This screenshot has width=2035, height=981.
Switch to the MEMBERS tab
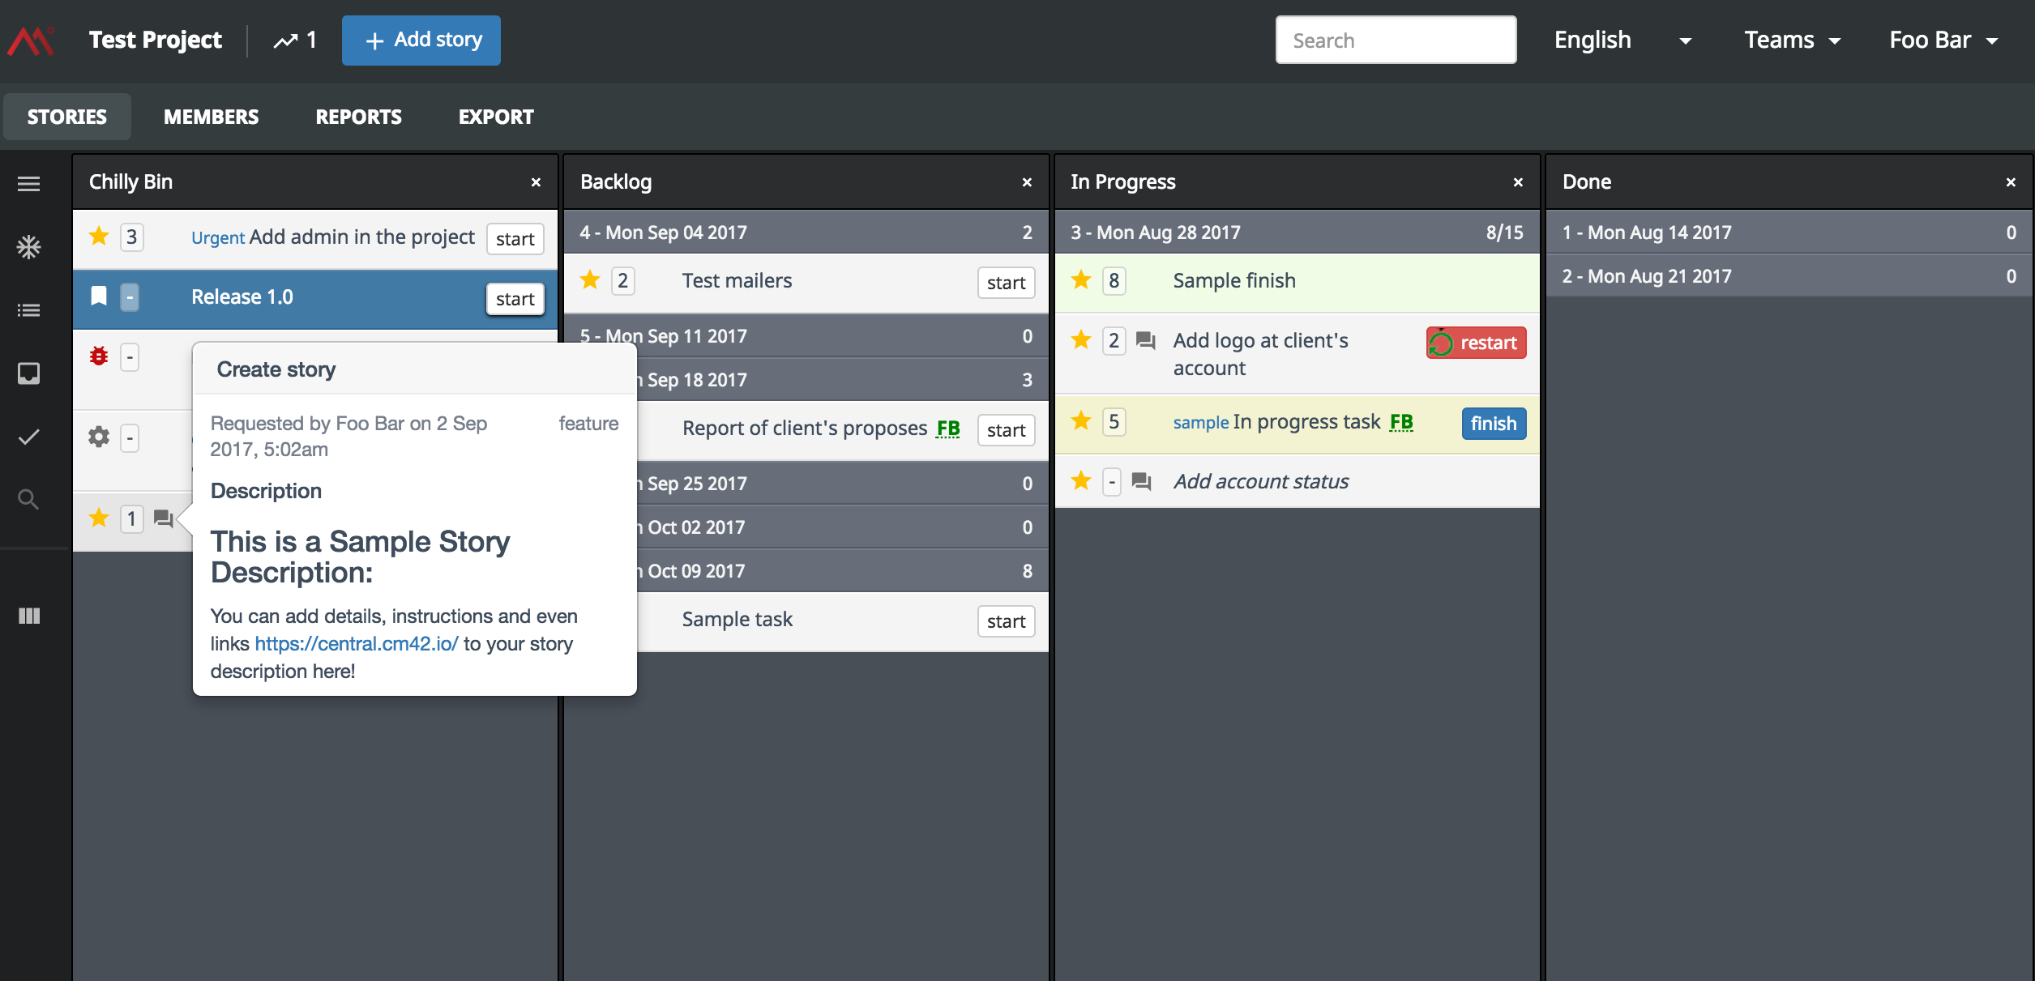[x=212, y=117]
